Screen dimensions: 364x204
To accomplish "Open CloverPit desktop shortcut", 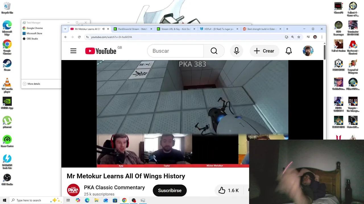I will click(x=338, y=8).
